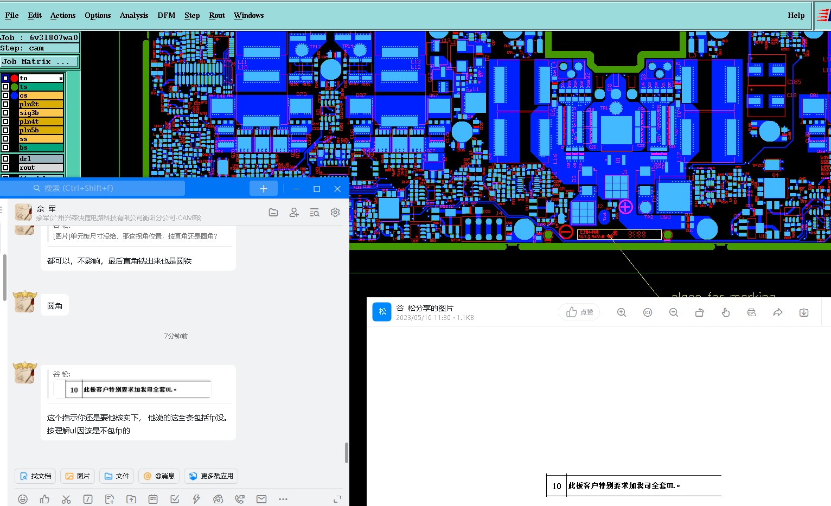This screenshot has height=506, width=831.
Task: Open the chat folder icon in header
Action: 273,213
